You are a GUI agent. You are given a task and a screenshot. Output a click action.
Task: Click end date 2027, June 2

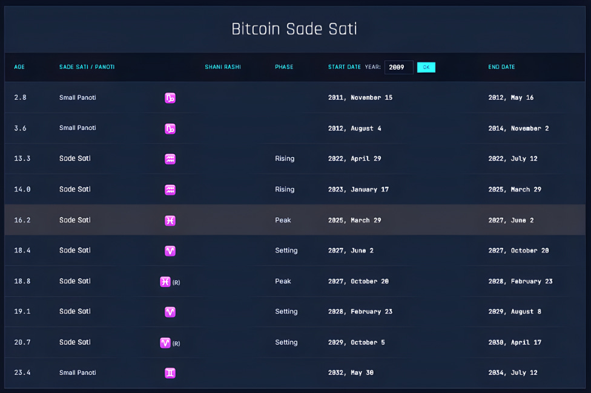click(510, 220)
